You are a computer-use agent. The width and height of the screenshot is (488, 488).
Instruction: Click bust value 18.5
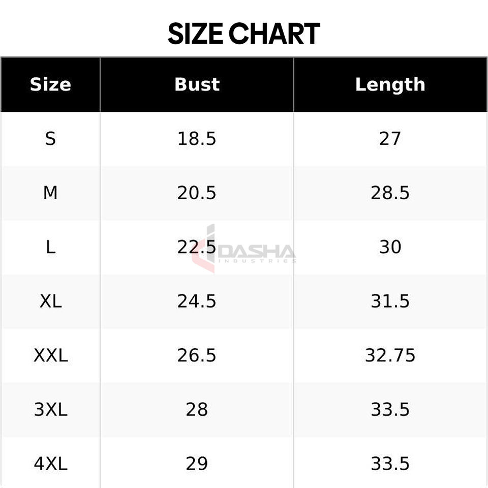point(197,139)
